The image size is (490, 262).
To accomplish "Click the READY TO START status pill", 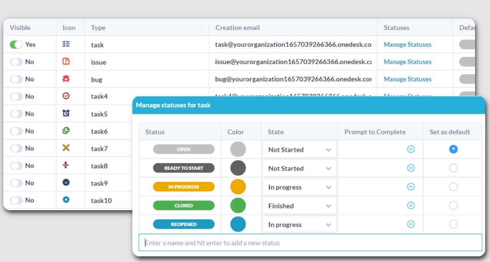I will pos(184,168).
